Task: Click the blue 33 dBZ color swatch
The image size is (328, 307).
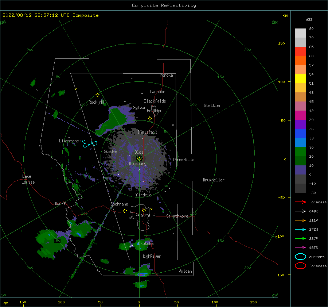Action: pyautogui.click(x=300, y=133)
